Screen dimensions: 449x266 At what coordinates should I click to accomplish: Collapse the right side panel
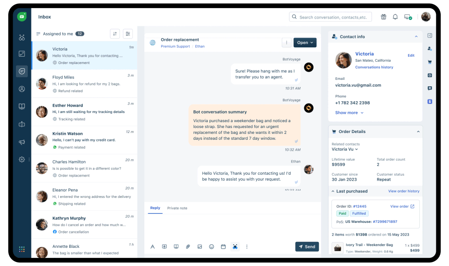(430, 35)
